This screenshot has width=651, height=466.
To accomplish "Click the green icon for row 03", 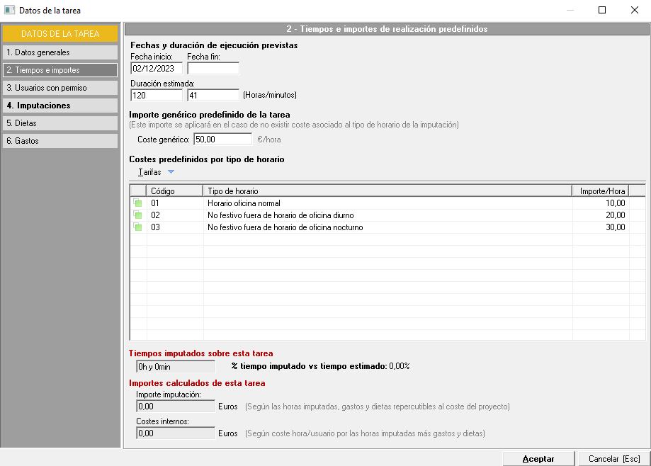I will pos(138,227).
